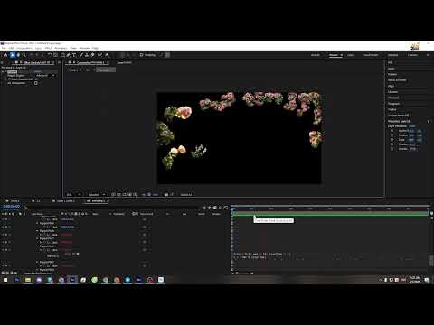Expand the Preview panel
The width and height of the screenshot is (434, 325).
point(392,74)
